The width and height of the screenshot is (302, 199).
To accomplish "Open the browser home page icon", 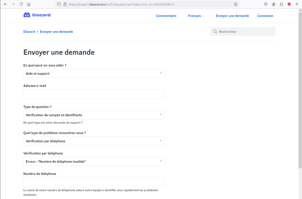I will coord(28,4).
